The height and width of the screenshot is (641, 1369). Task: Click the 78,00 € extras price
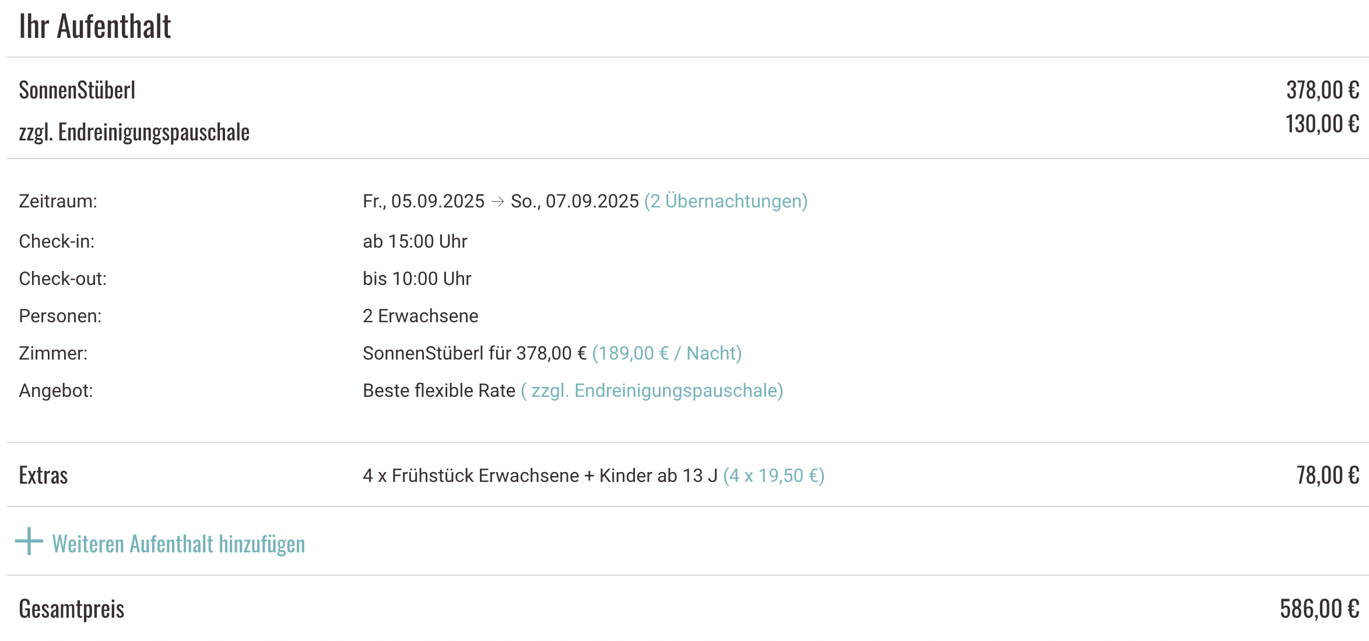1328,475
